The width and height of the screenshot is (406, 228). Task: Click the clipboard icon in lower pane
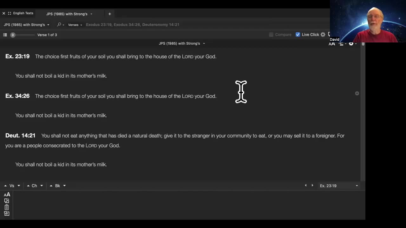[x=7, y=207]
